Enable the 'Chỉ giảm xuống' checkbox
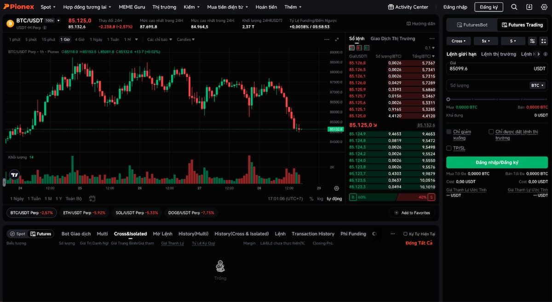552x302 pixels. coord(449,132)
